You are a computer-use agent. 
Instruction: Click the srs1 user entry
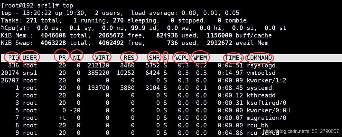(30, 73)
